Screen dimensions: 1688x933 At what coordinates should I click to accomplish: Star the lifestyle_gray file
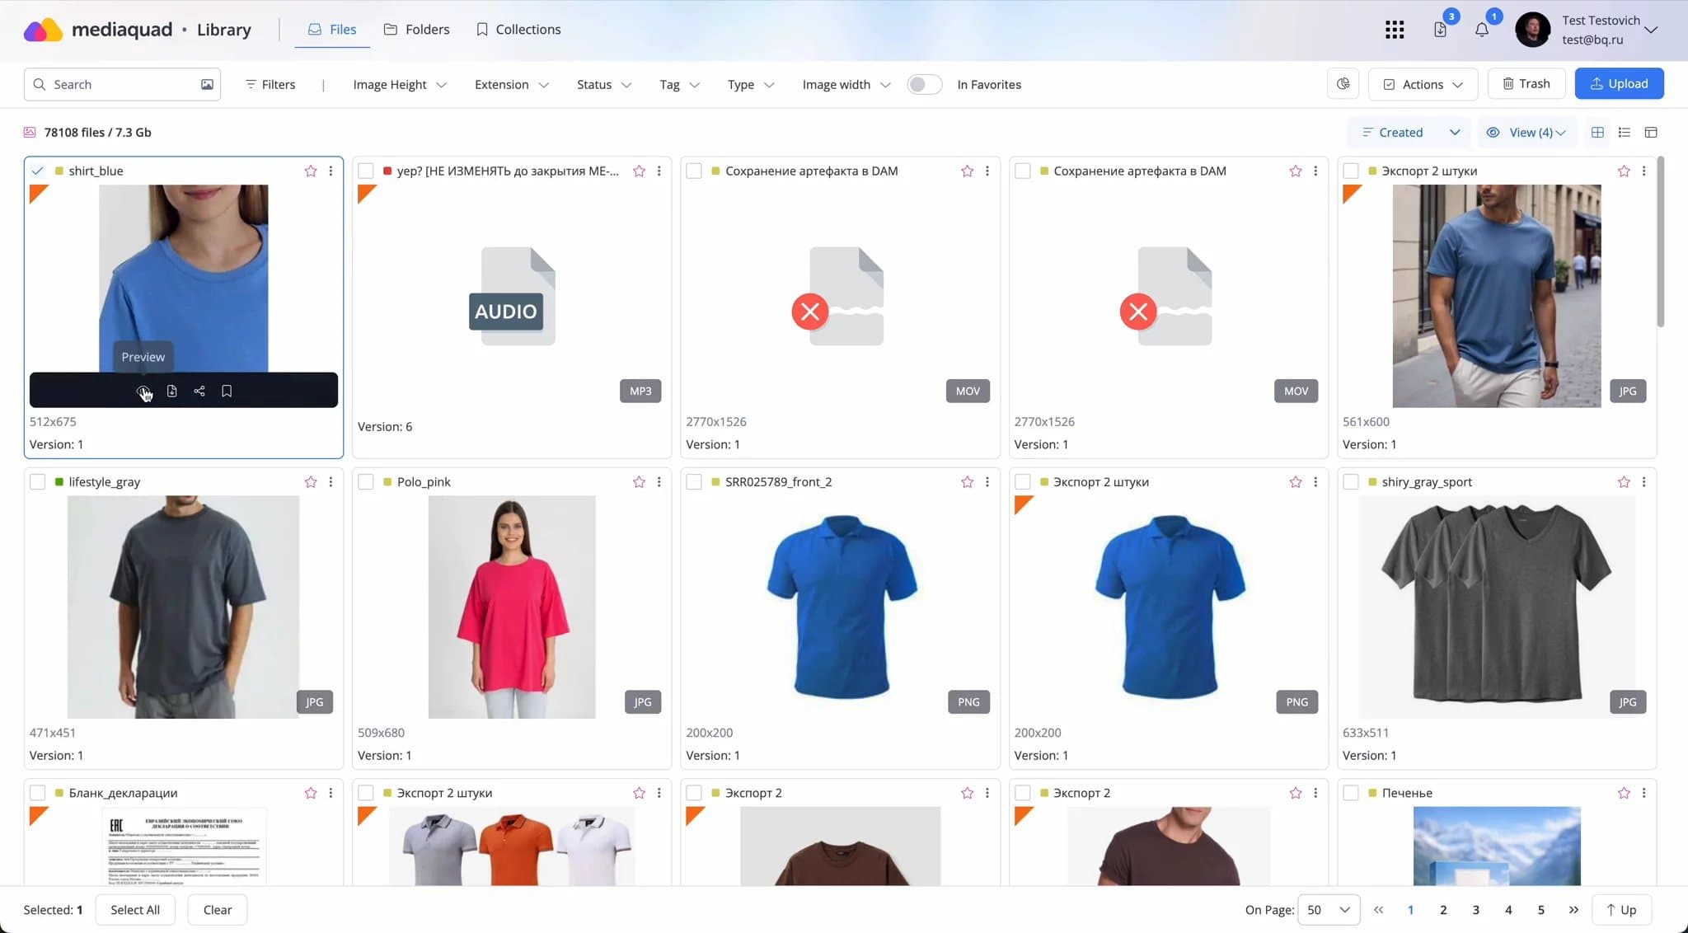pyautogui.click(x=311, y=481)
